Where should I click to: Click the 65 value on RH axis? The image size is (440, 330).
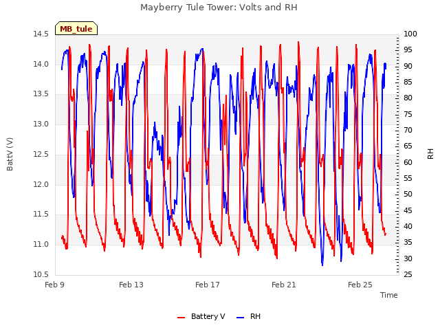click(408, 146)
